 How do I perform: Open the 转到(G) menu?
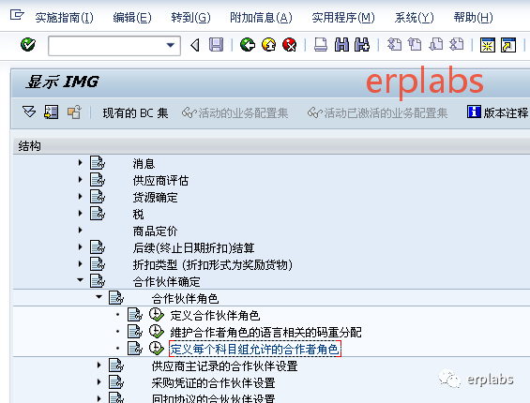click(190, 18)
